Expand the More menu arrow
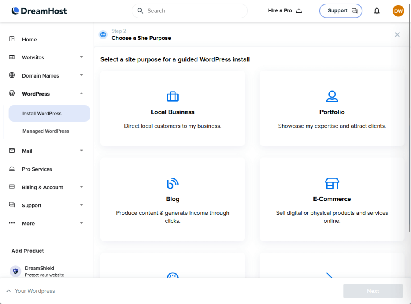This screenshot has height=304, width=411. pyautogui.click(x=81, y=223)
